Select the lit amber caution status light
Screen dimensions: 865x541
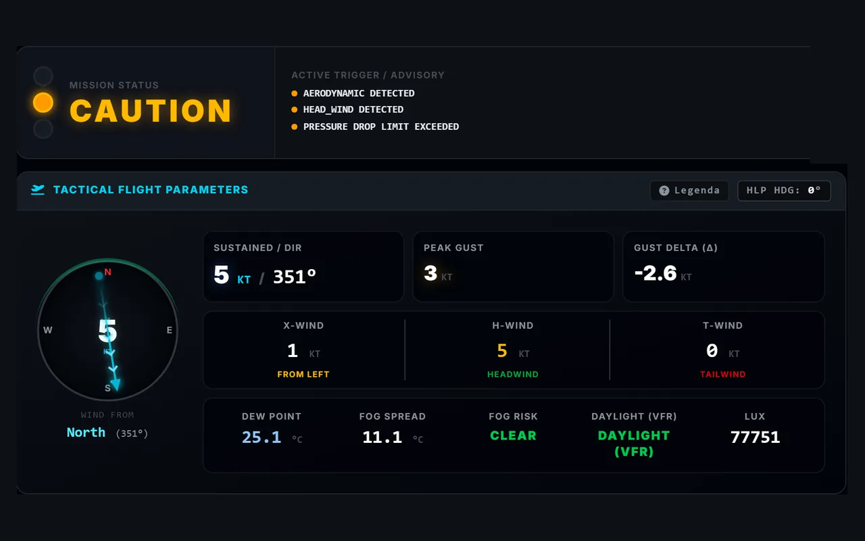pos(43,102)
